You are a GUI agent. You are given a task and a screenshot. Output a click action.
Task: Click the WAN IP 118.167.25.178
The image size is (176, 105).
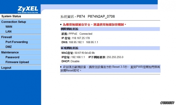click(81, 38)
